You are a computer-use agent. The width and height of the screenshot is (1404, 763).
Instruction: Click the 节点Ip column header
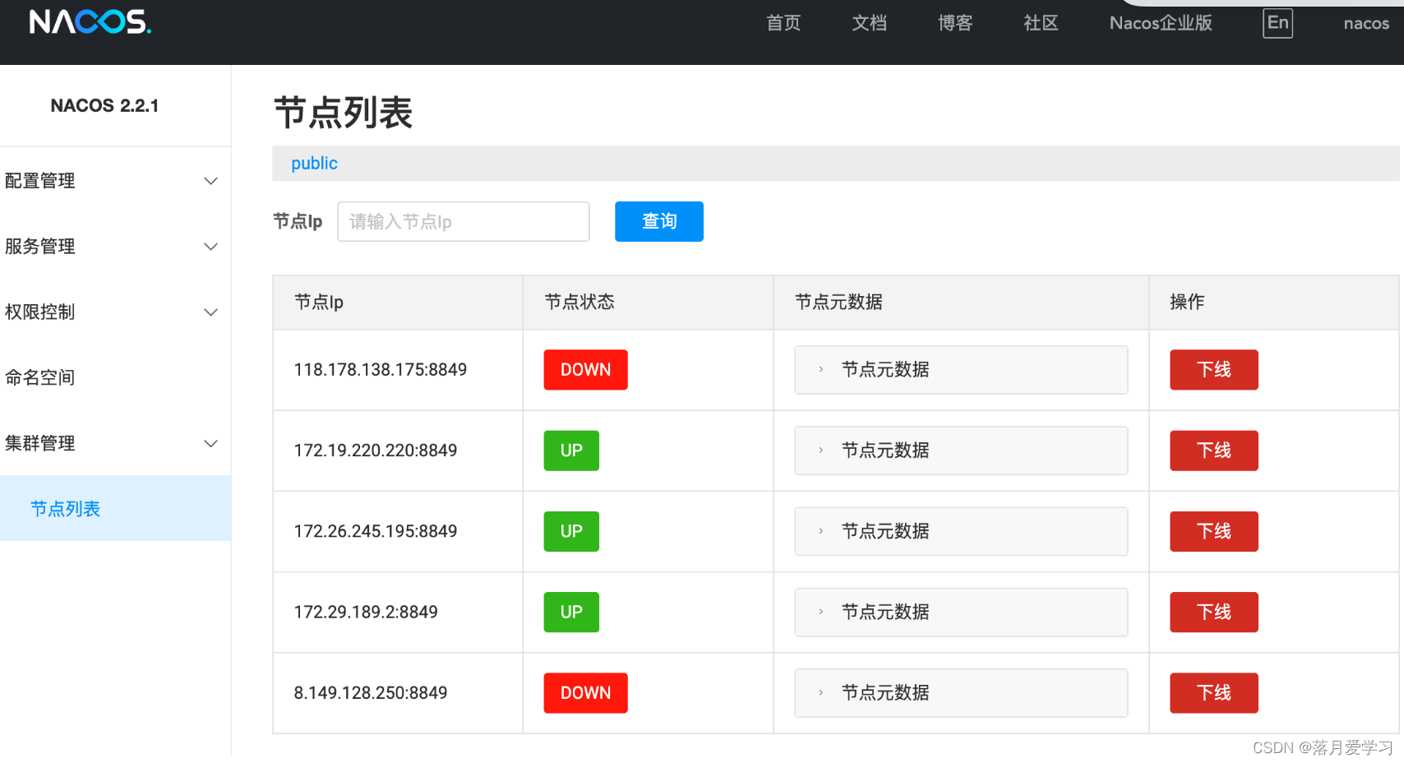pos(398,303)
